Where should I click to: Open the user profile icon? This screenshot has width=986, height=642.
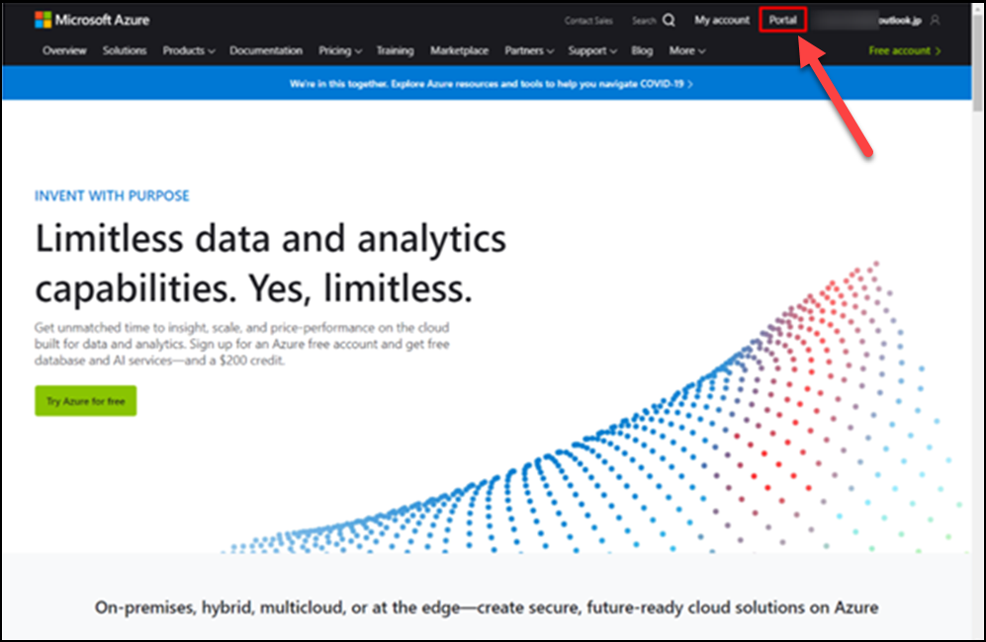pos(935,20)
